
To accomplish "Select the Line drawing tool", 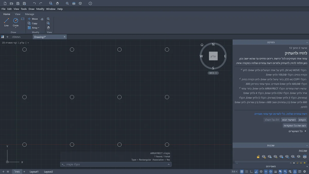I will pos(6,22).
